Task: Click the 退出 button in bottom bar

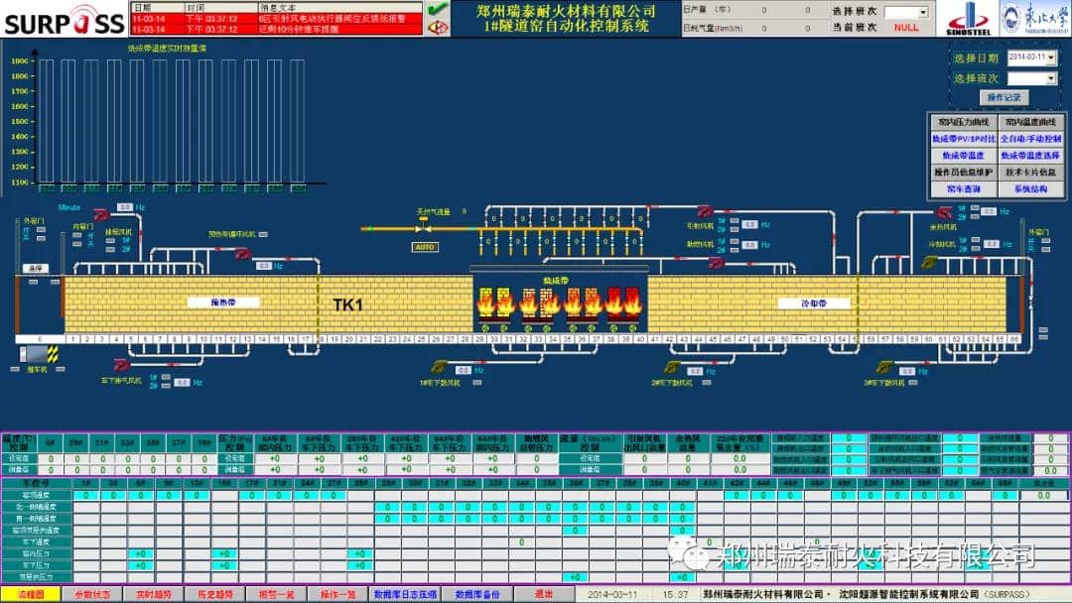Action: pos(543,594)
